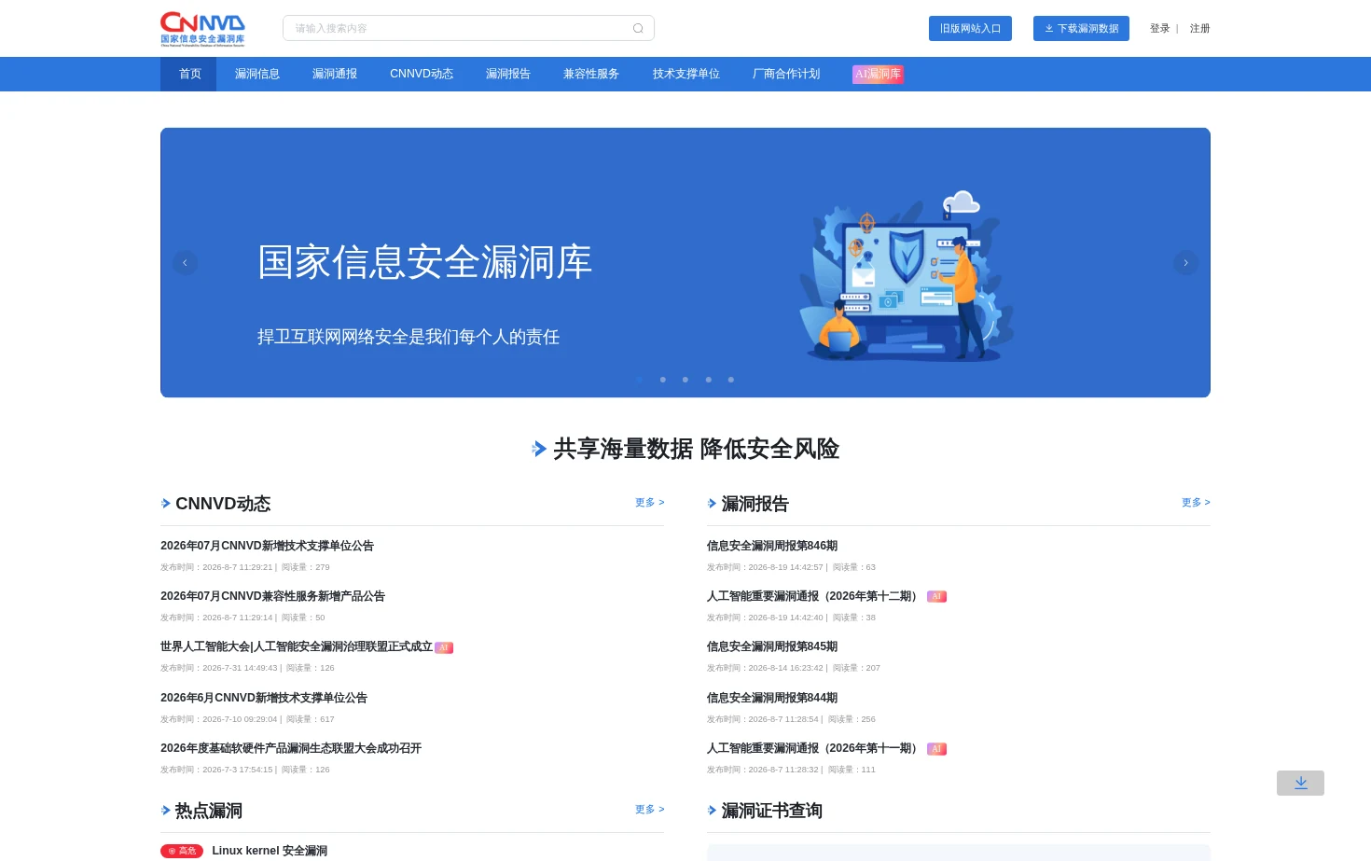The image size is (1371, 861).
Task: Click arrow icon beside 漏洞报告 heading
Action: (713, 504)
